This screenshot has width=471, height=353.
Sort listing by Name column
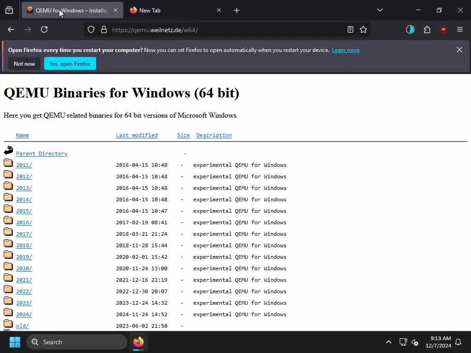coord(23,135)
